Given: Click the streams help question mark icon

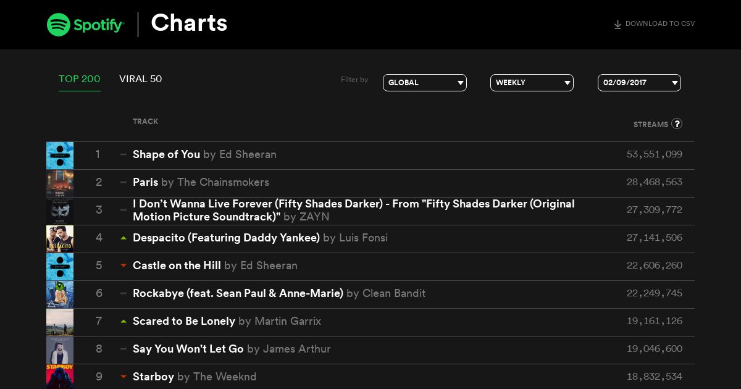Looking at the screenshot, I should 677,123.
